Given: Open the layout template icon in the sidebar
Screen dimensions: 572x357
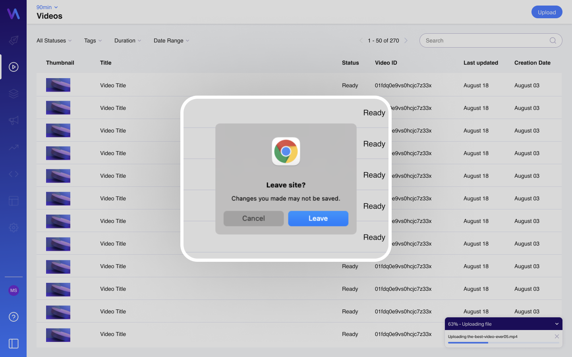Looking at the screenshot, I should pyautogui.click(x=14, y=201).
